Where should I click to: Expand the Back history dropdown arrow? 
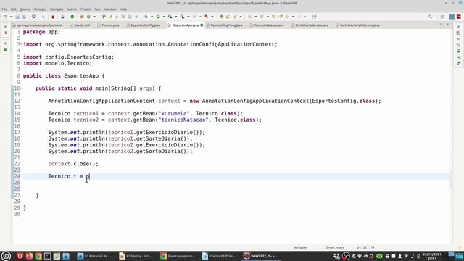(x=293, y=17)
